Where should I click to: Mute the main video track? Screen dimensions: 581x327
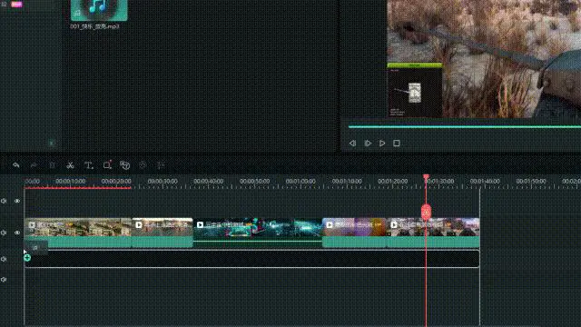click(x=4, y=233)
